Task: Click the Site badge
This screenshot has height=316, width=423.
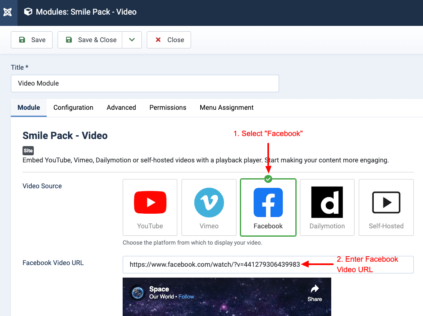Action: click(28, 151)
